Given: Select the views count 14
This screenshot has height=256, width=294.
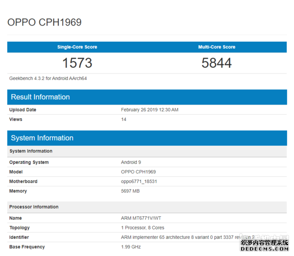Looking at the screenshot, I should 123,119.
